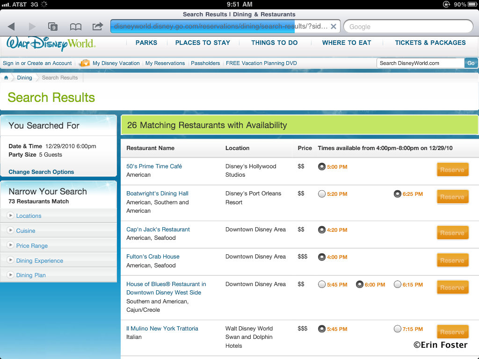The width and height of the screenshot is (479, 359).
Task: Reserve 50's Prime Time Café
Action: coord(452,170)
